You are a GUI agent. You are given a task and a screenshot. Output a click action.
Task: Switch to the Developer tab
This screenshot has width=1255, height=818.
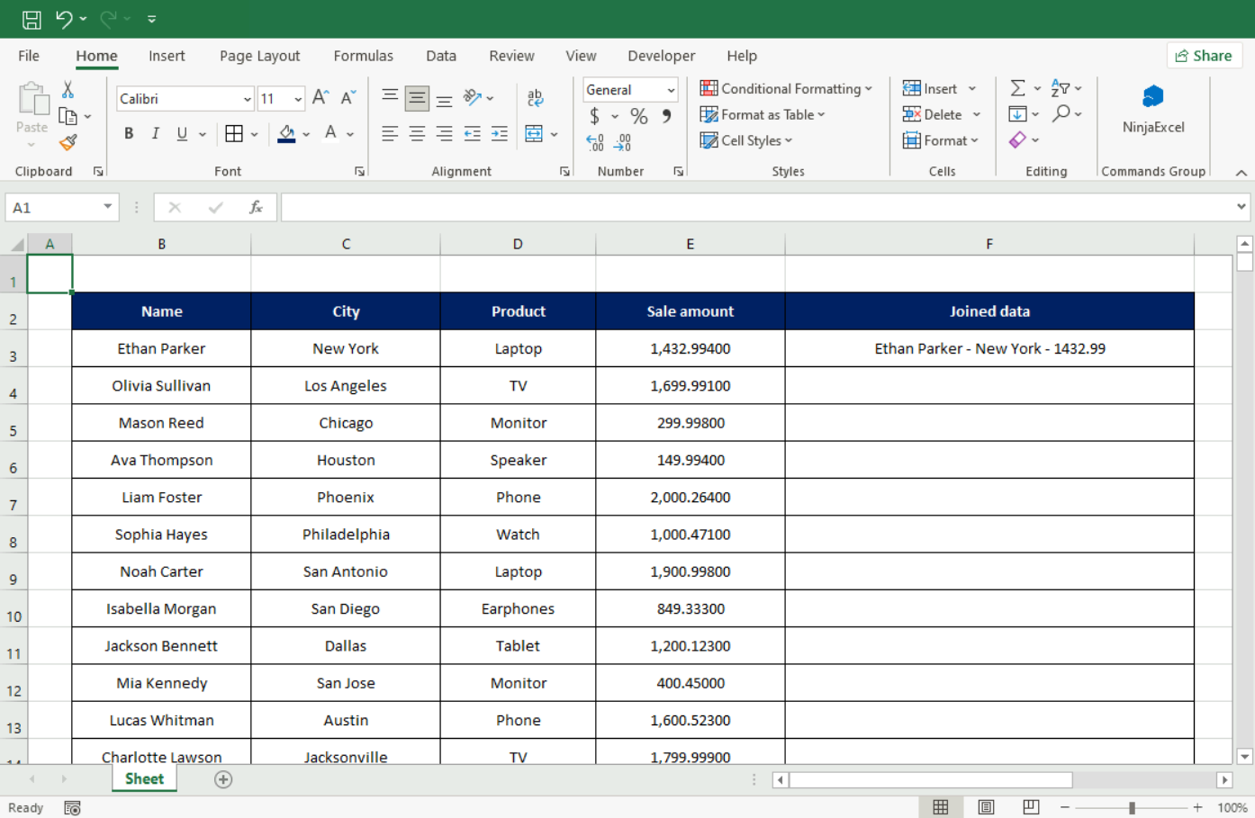coord(661,56)
